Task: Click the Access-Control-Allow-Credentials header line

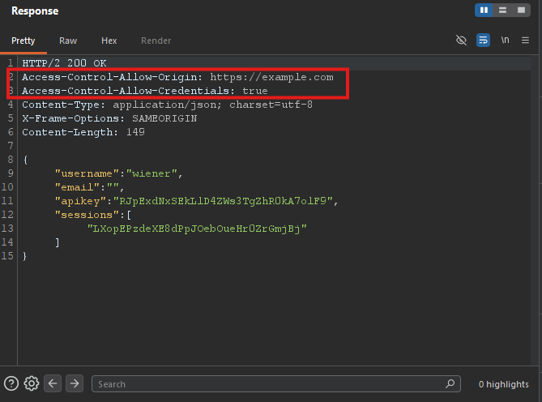Action: click(145, 91)
